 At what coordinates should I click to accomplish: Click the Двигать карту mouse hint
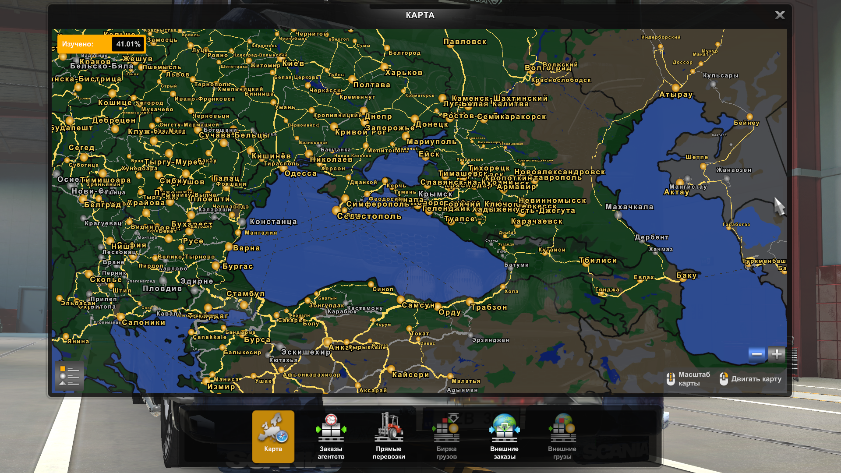tap(751, 379)
